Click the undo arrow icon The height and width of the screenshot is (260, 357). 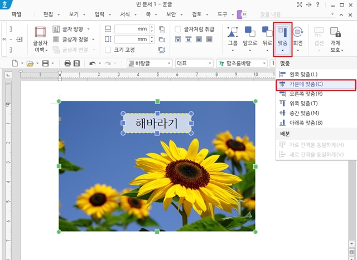(x=92, y=63)
